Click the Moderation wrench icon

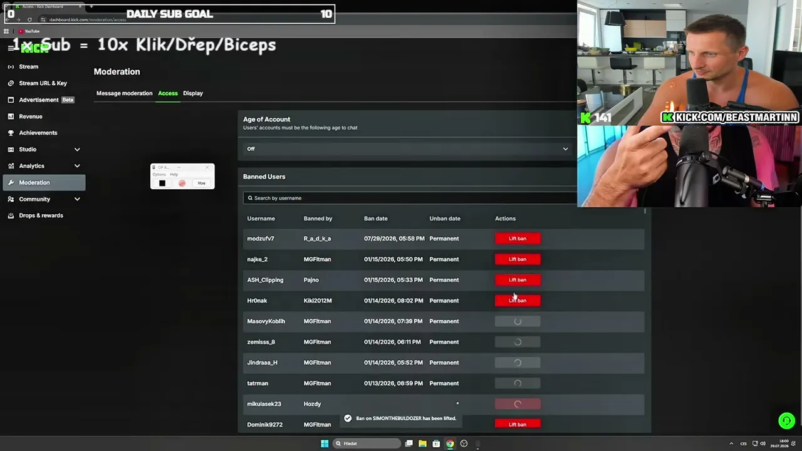11,182
